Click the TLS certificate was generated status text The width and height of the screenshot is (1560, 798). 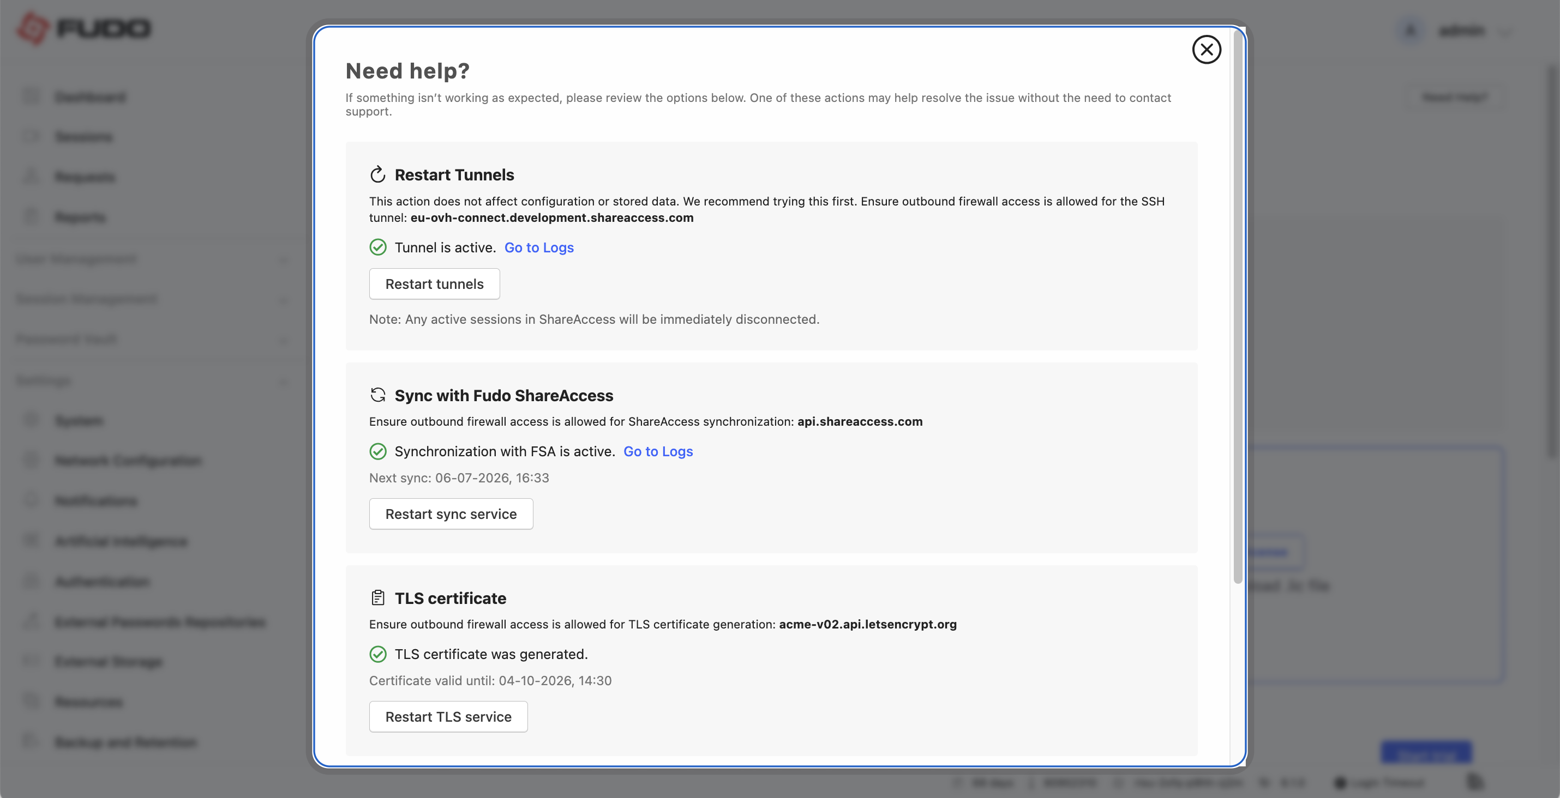[491, 654]
